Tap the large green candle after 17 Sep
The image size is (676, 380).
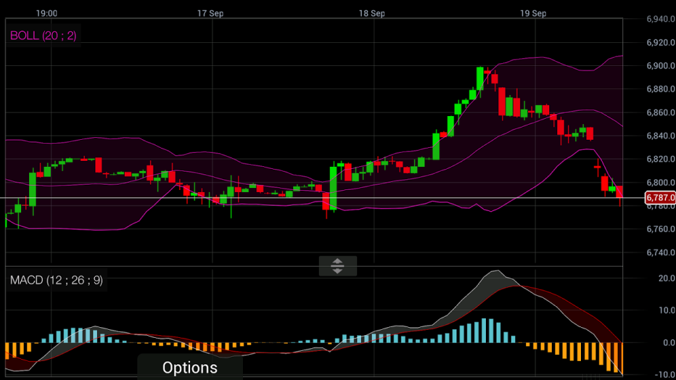333,188
